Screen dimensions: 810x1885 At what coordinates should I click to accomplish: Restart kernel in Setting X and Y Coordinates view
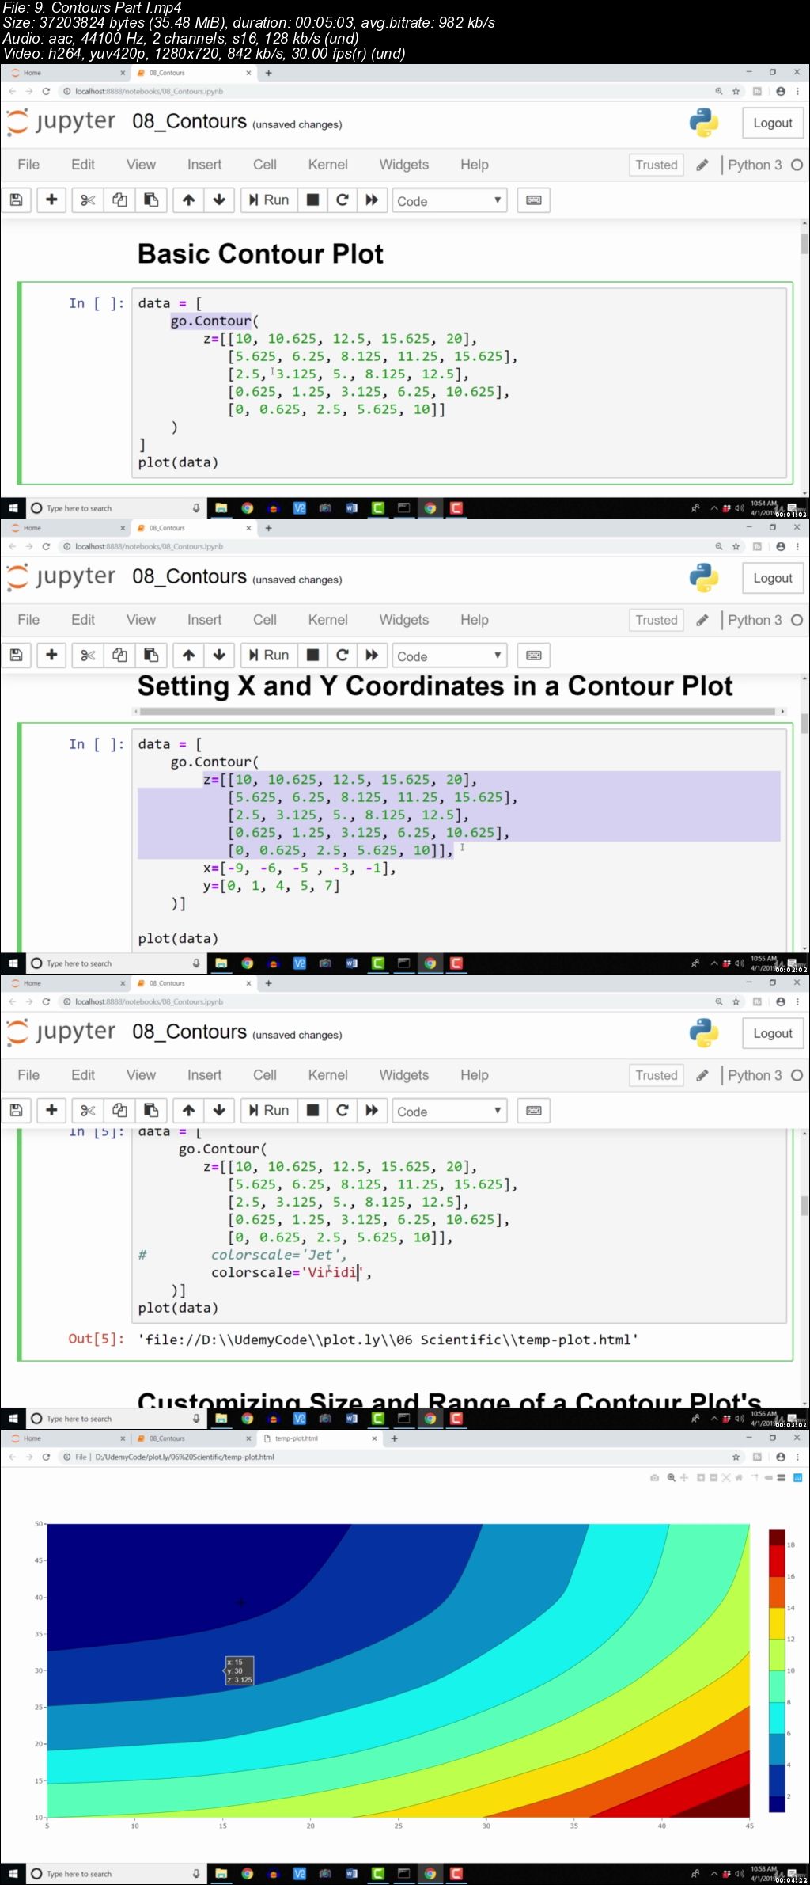[343, 656]
